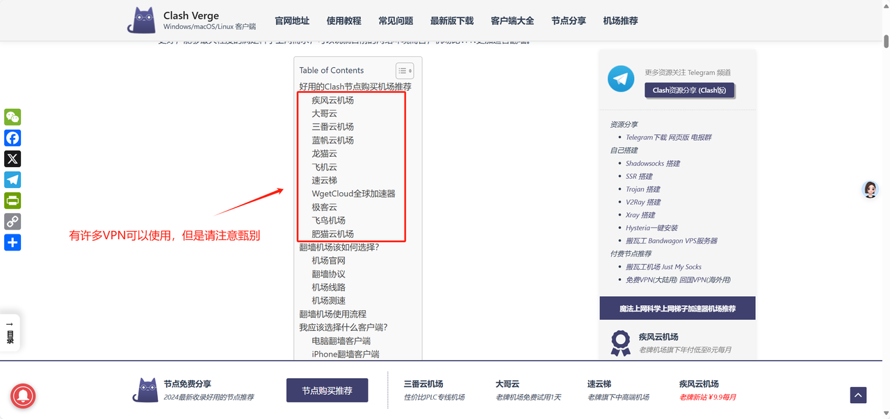
Task: Expand the side 目录 panel tab
Action: tap(10, 333)
